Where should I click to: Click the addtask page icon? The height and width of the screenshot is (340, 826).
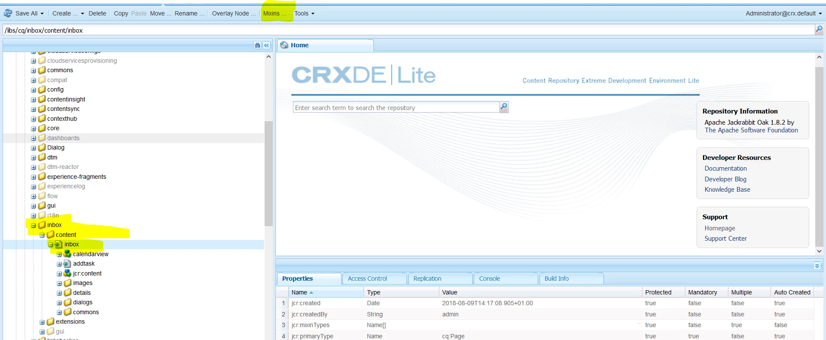pyautogui.click(x=68, y=263)
